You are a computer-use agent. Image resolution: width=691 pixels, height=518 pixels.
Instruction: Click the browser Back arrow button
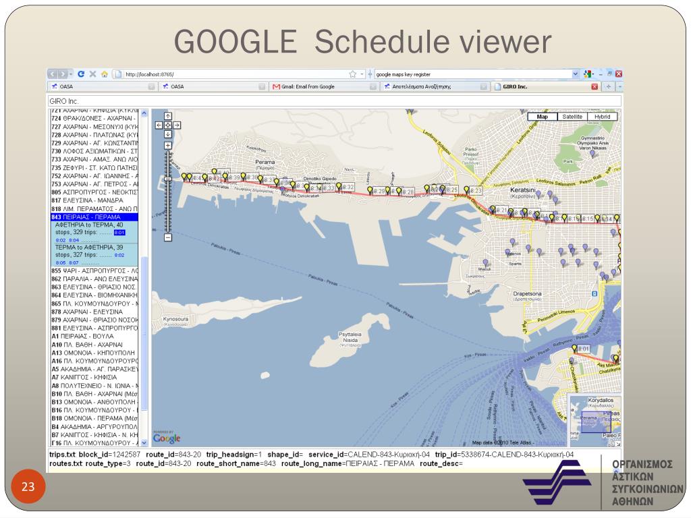[x=53, y=74]
